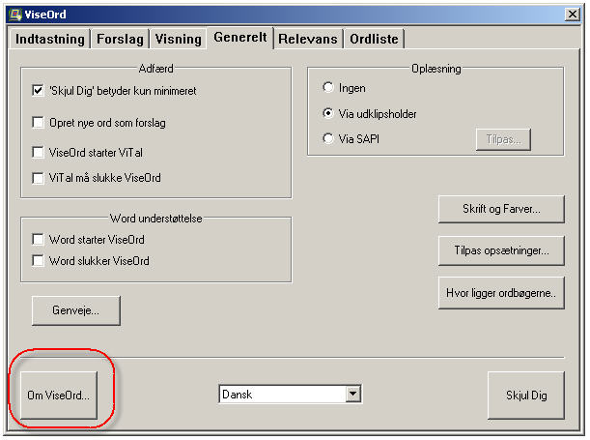590x440 pixels.
Task: Click Hvor ligger ordbøgerne.. button
Action: (x=501, y=293)
